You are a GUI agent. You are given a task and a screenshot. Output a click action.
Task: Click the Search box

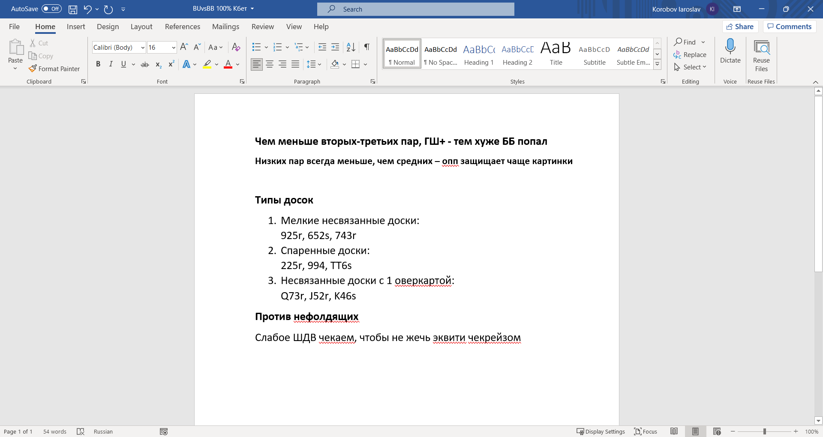[416, 9]
